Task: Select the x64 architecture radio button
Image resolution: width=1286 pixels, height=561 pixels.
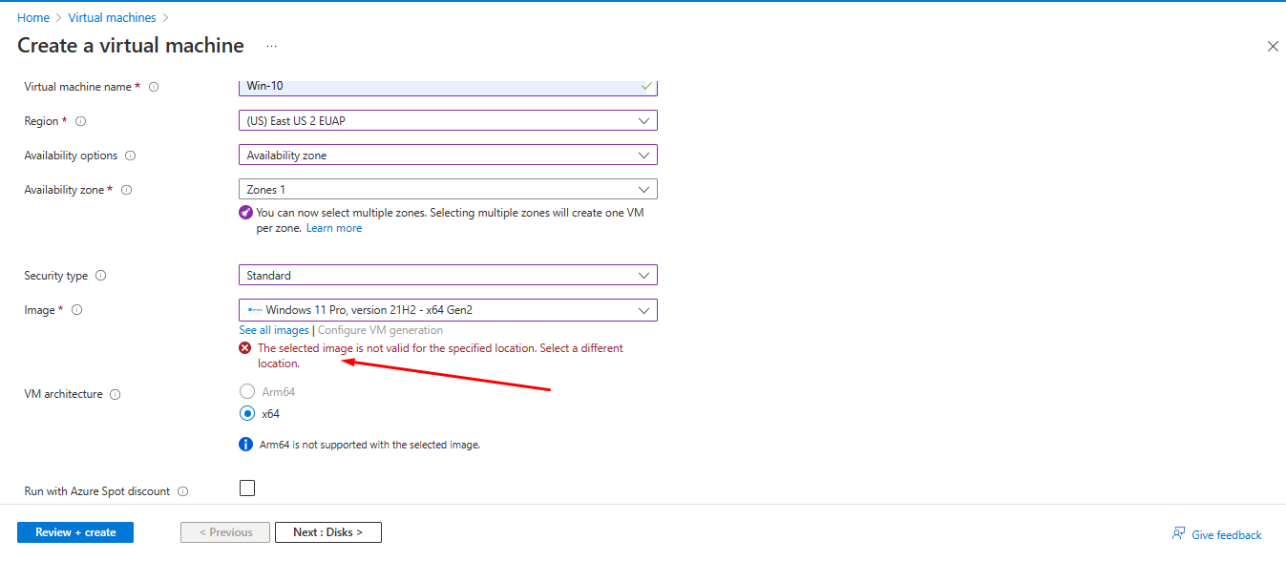Action: (245, 413)
